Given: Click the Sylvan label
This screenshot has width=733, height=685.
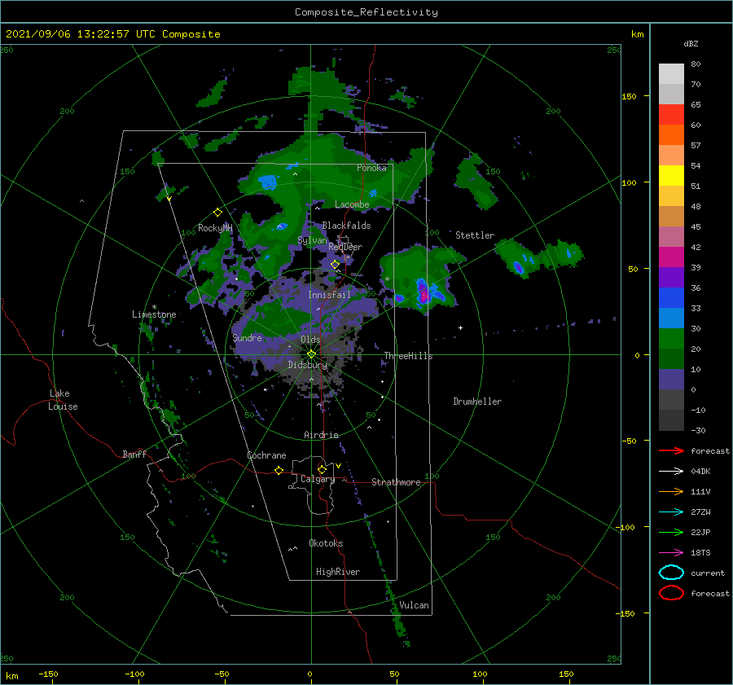Looking at the screenshot, I should (x=312, y=241).
